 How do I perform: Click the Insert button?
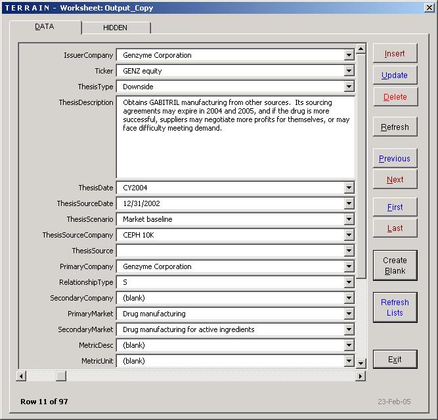(395, 53)
